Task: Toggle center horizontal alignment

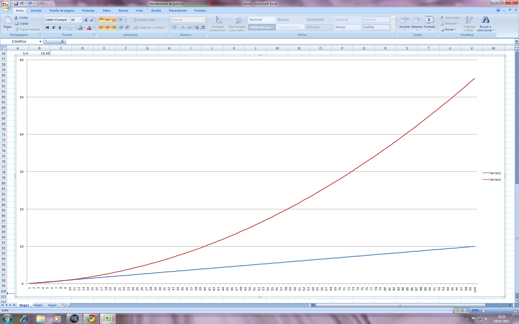Action: coord(108,28)
